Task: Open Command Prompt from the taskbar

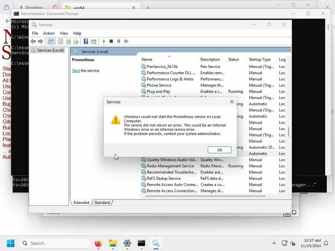Action: click(x=141, y=243)
